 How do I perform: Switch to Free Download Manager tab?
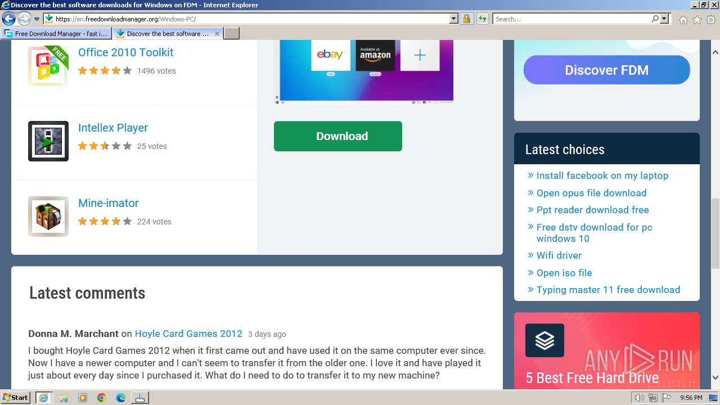[56, 34]
